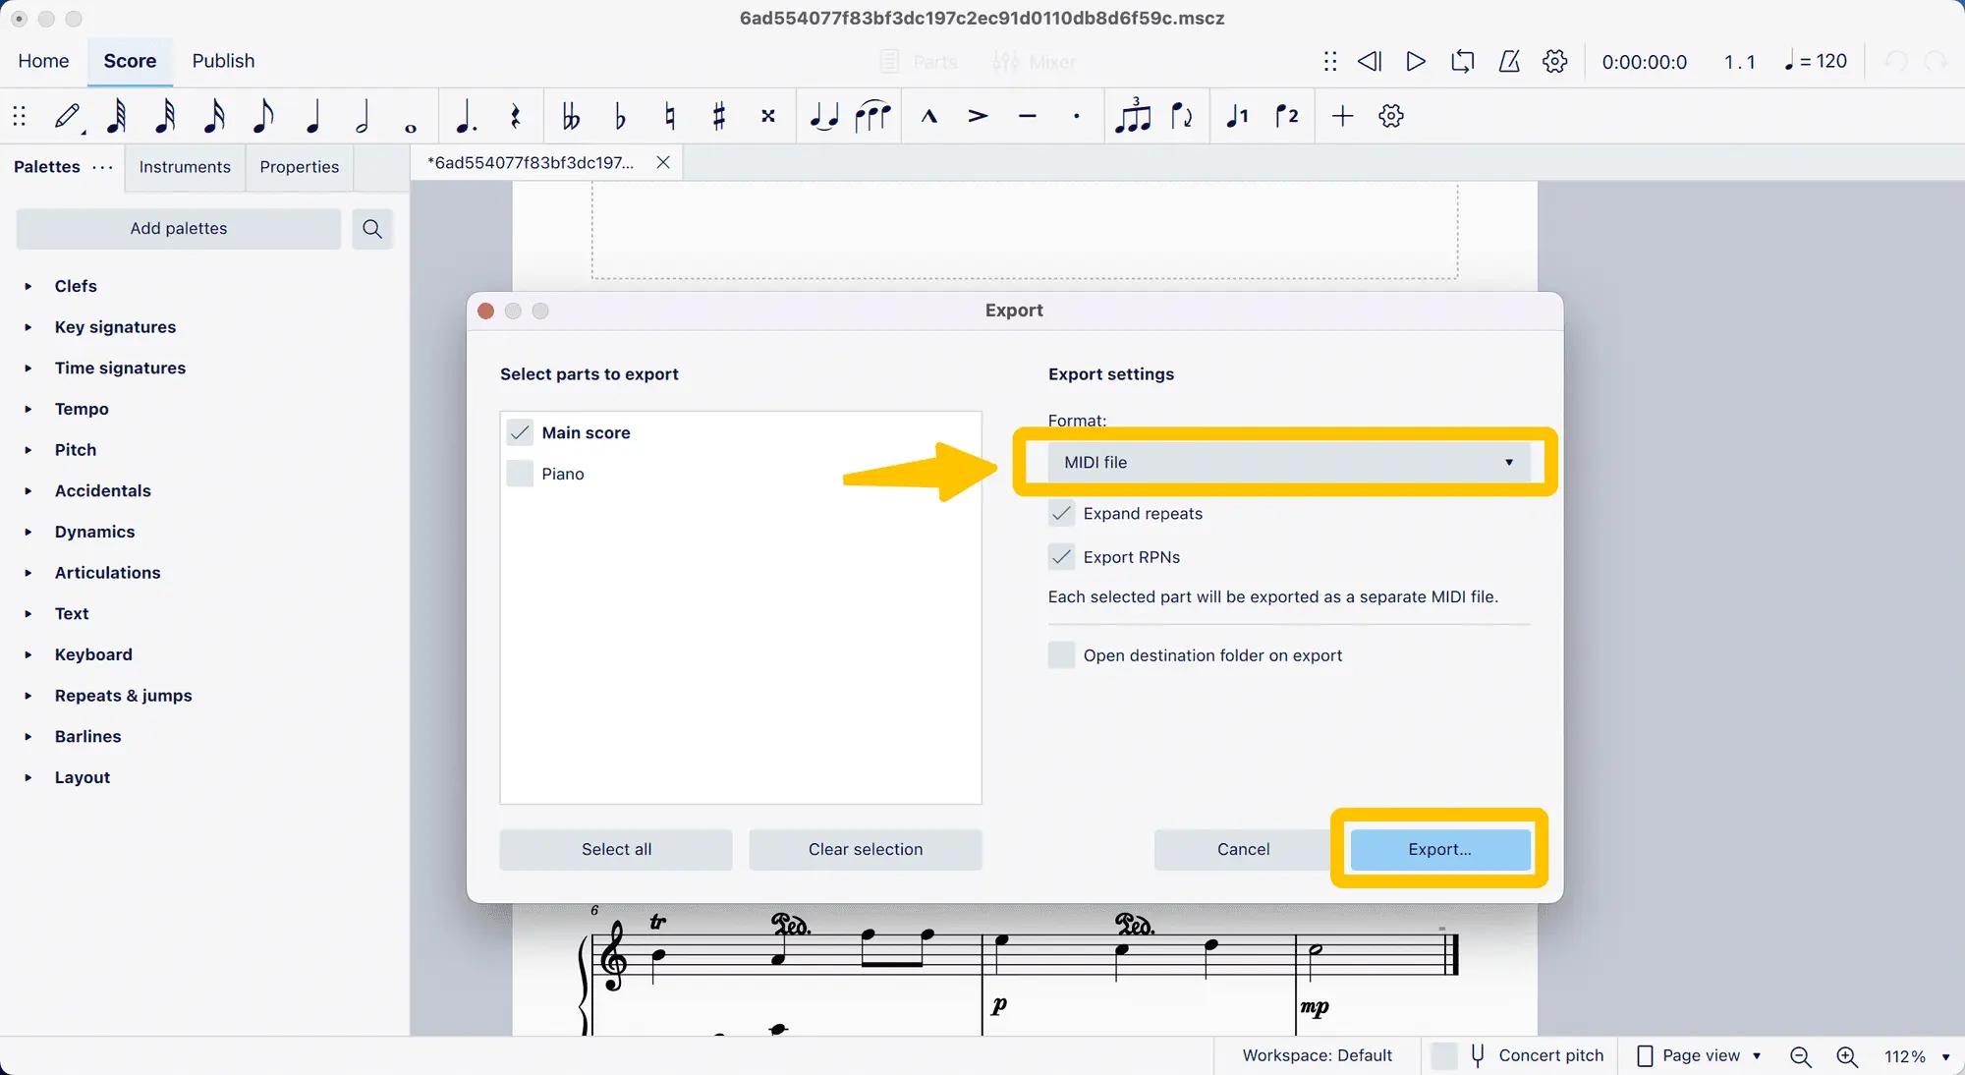Viewport: 1965px width, 1075px height.
Task: Click Clear selection button
Action: 866,849
